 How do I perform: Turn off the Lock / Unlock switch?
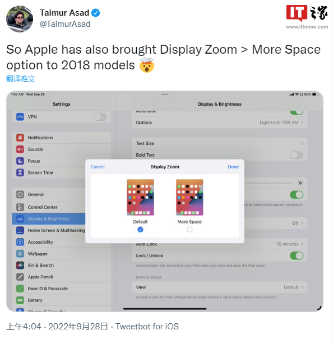(x=297, y=256)
